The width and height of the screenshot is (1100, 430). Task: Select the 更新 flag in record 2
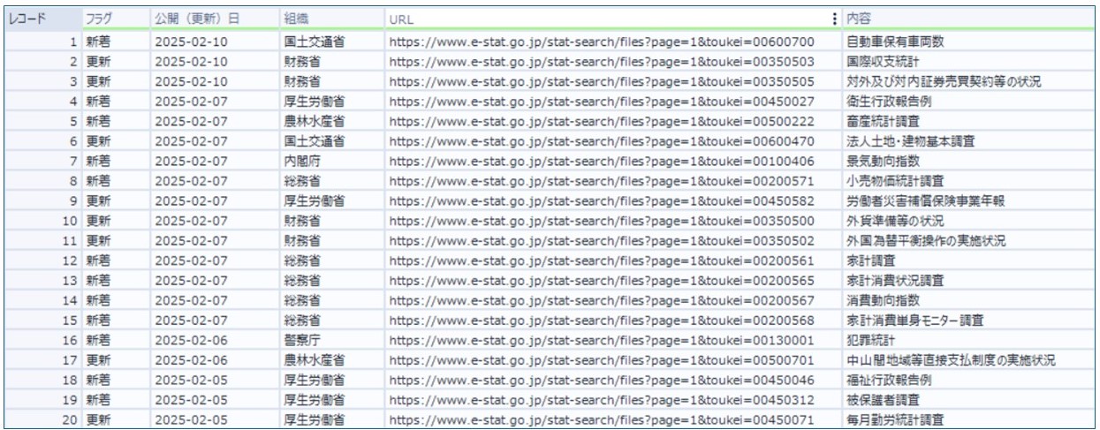click(x=97, y=62)
